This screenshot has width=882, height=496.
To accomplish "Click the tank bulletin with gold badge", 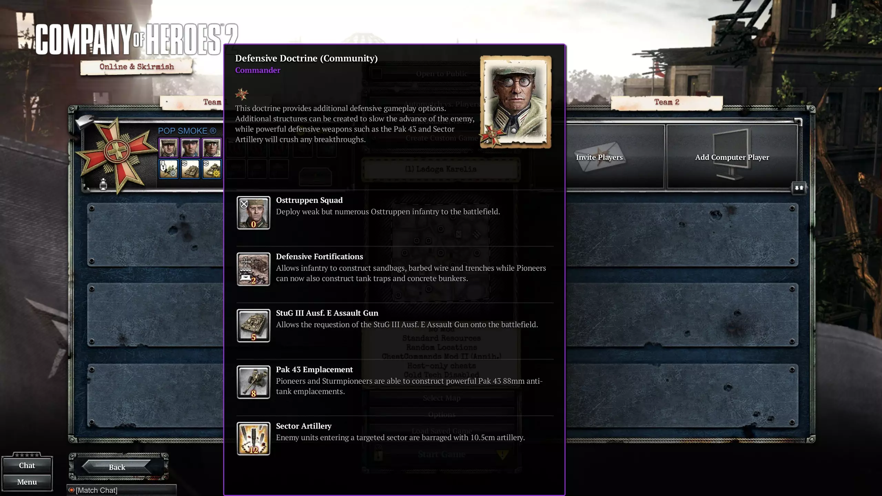I will pyautogui.click(x=212, y=169).
